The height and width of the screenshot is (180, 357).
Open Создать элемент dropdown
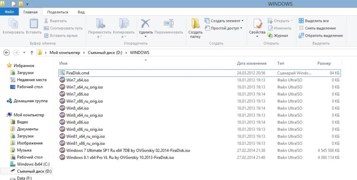[224, 21]
